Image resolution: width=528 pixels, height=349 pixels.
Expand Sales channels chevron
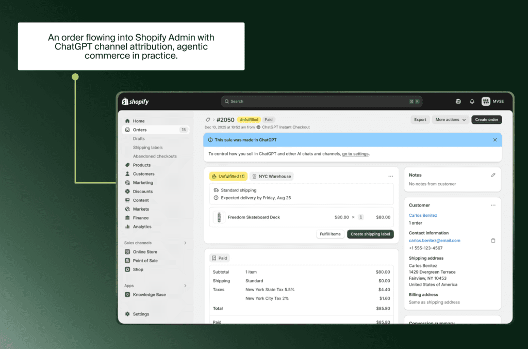coord(185,243)
